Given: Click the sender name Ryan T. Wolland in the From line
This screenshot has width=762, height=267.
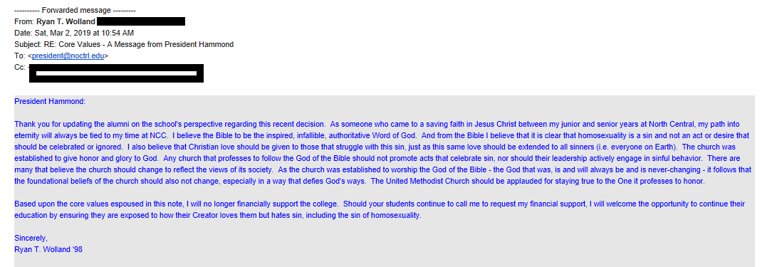Looking at the screenshot, I should 66,21.
